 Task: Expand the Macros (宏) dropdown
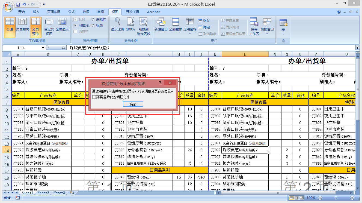[x=283, y=34]
